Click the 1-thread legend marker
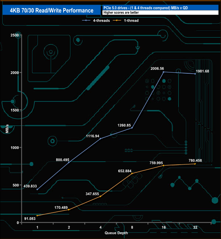The height and width of the screenshot is (239, 221). point(117,20)
